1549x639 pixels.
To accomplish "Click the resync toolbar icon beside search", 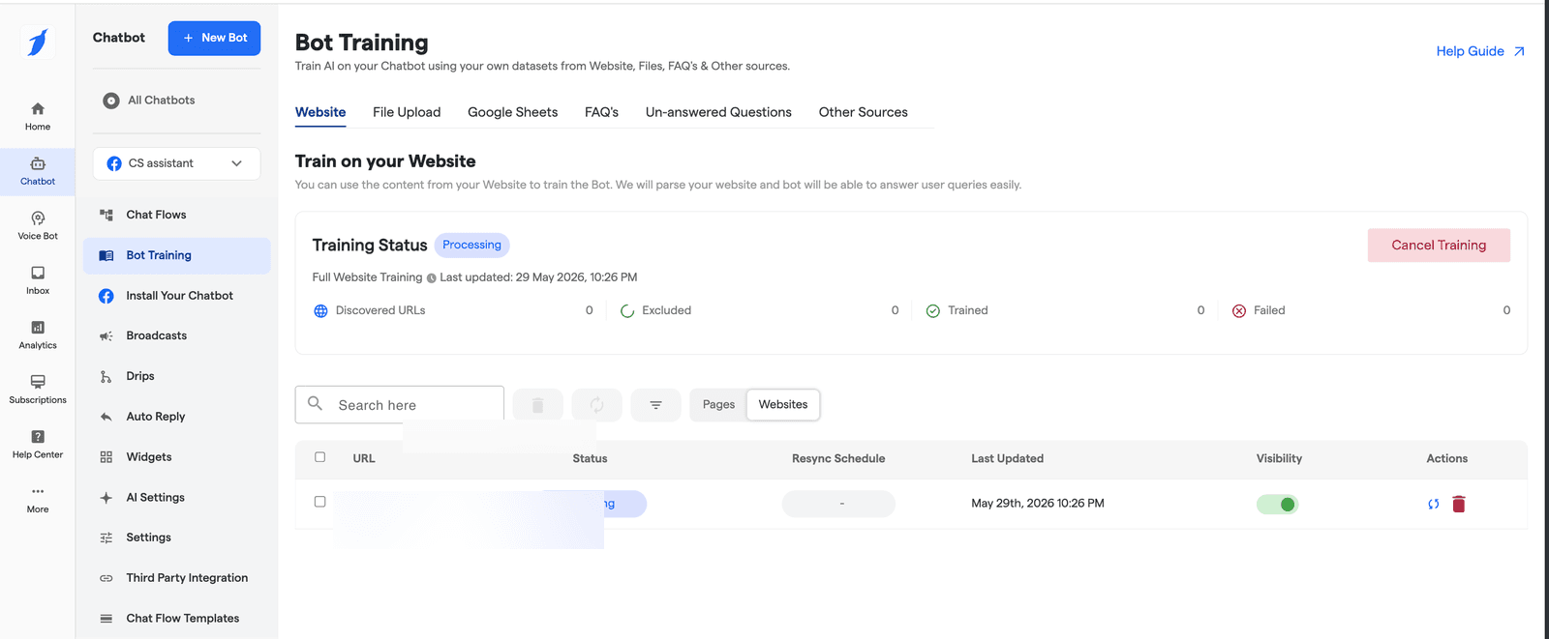I will click(596, 405).
